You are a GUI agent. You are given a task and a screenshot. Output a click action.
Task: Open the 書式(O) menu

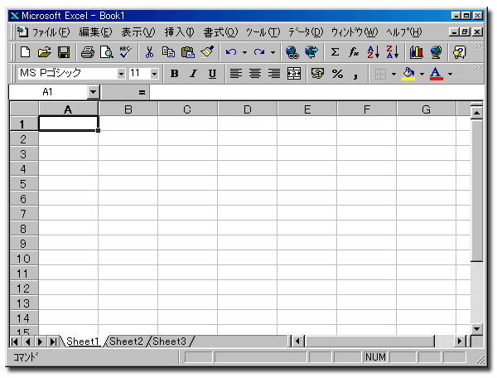pyautogui.click(x=220, y=31)
